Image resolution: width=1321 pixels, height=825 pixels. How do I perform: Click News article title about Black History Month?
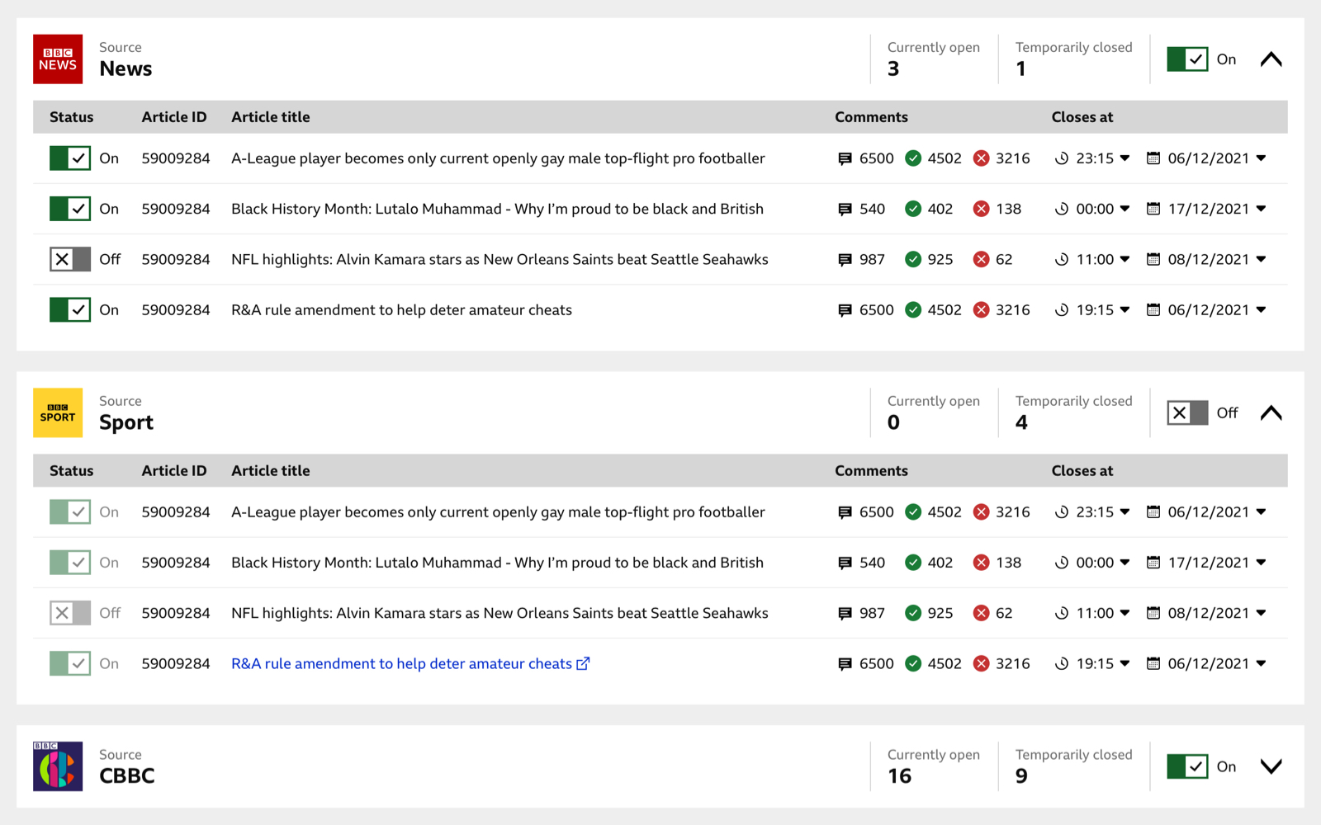pos(497,209)
